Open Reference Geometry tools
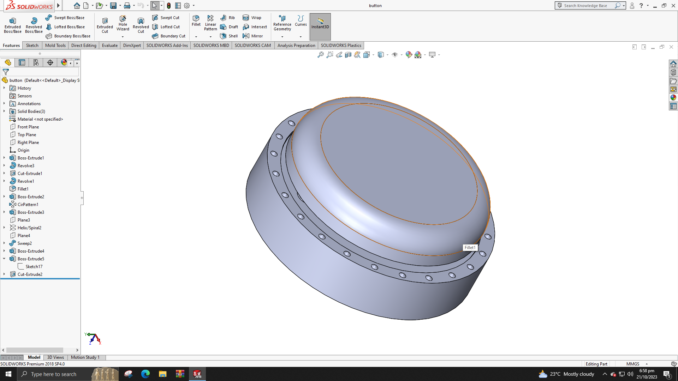This screenshot has width=678, height=381. click(x=282, y=23)
